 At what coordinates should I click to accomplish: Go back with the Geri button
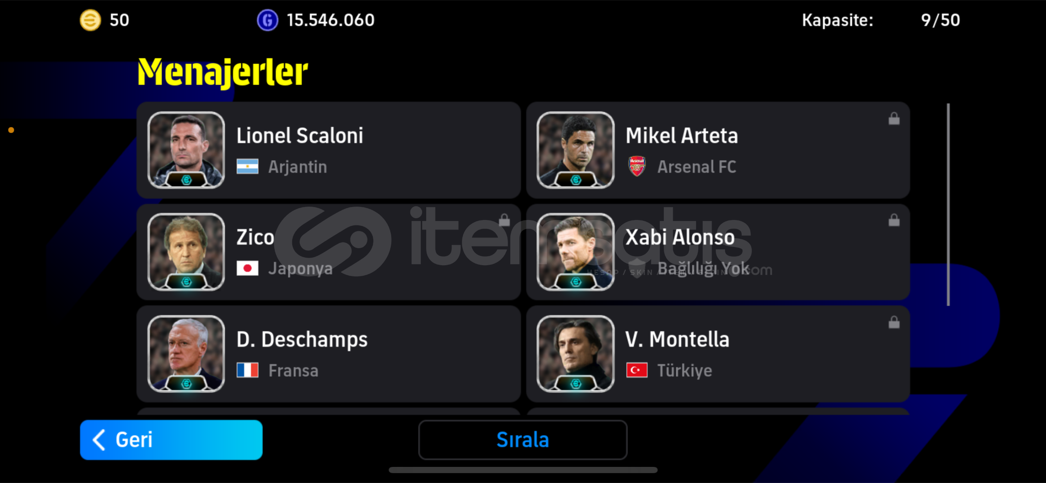click(x=171, y=440)
